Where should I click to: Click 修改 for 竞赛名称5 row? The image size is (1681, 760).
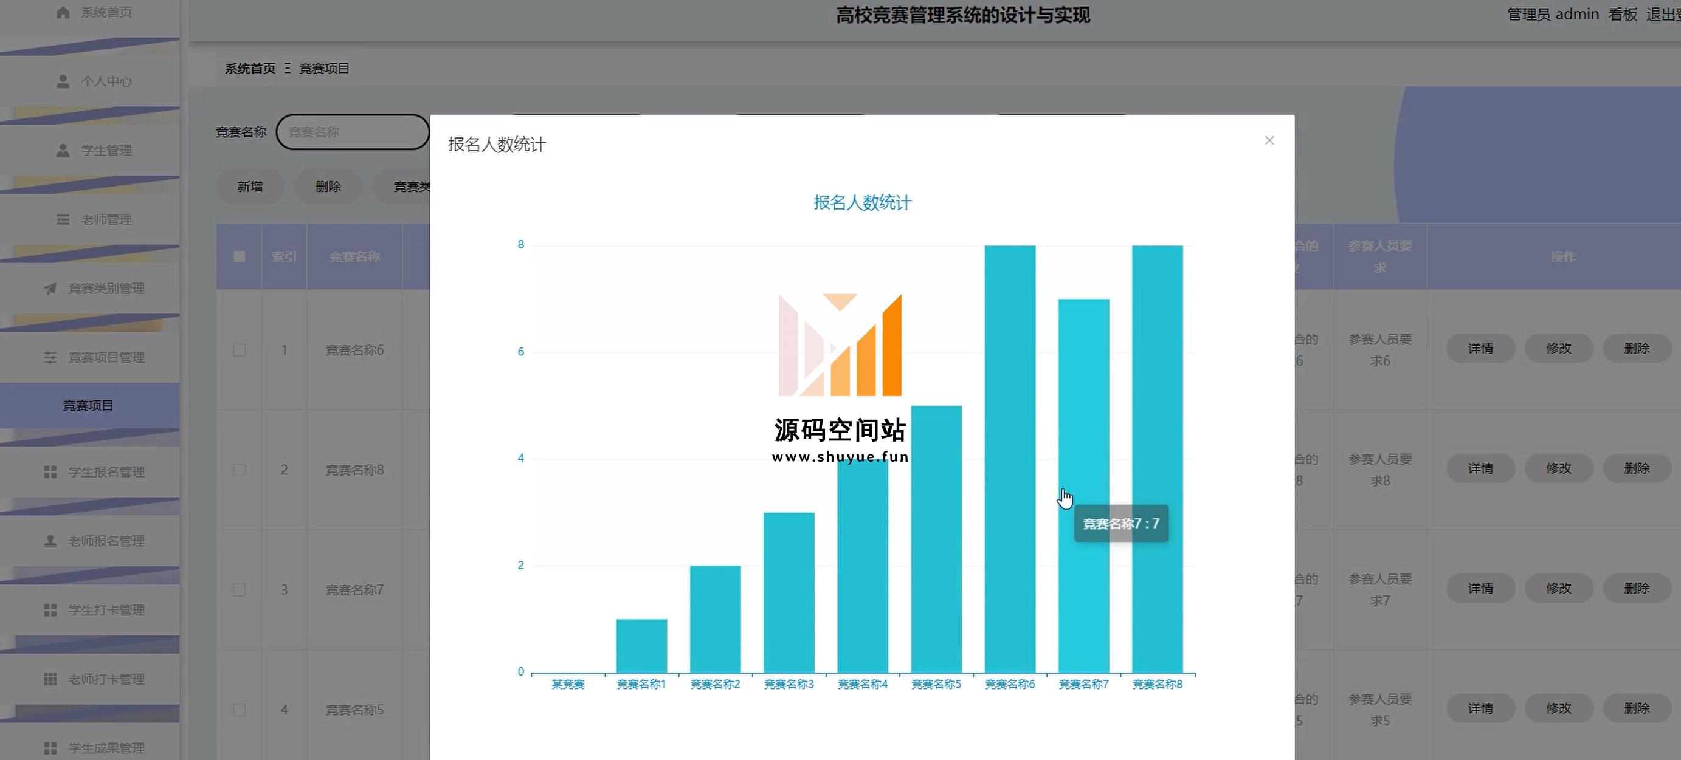click(x=1559, y=708)
